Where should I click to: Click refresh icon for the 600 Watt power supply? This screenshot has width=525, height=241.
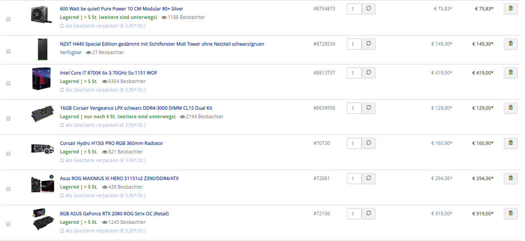(x=368, y=9)
